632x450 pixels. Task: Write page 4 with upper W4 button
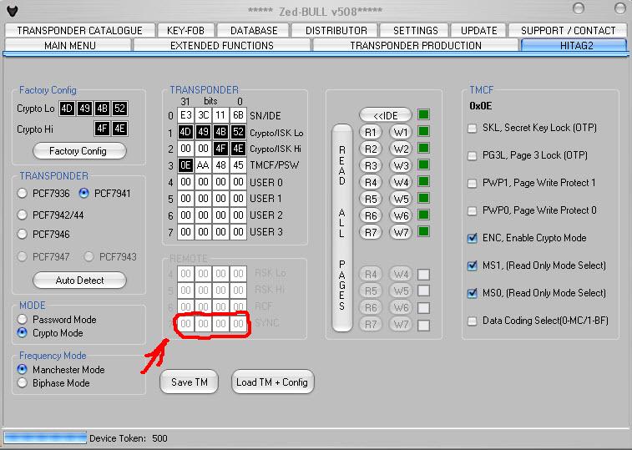pos(401,182)
